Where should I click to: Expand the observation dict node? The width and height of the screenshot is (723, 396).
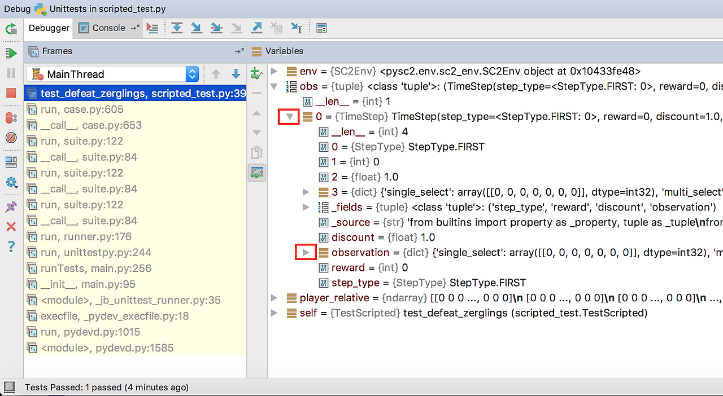point(306,252)
